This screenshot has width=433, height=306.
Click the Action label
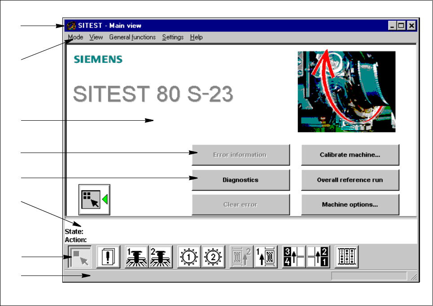pyautogui.click(x=76, y=240)
